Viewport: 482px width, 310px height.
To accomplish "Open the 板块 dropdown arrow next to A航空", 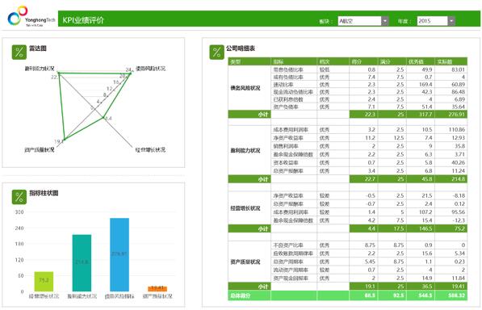I will click(x=385, y=21).
